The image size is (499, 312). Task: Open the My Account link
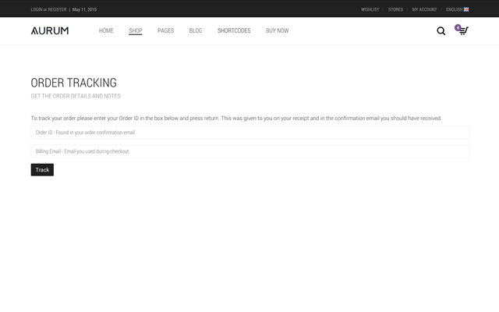(x=424, y=9)
